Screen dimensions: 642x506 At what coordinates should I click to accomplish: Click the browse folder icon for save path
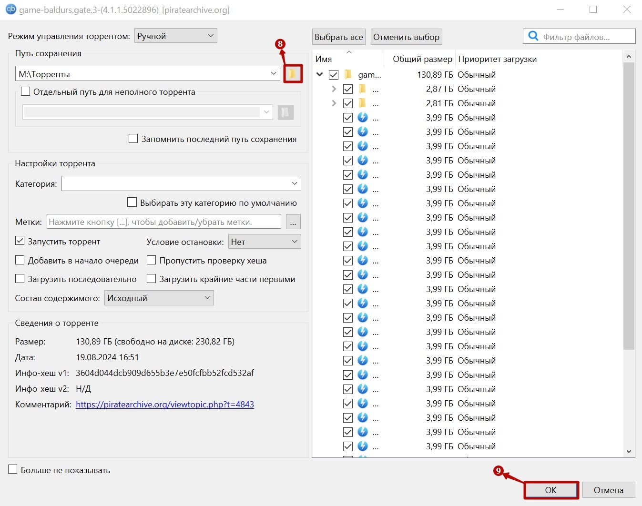[293, 74]
